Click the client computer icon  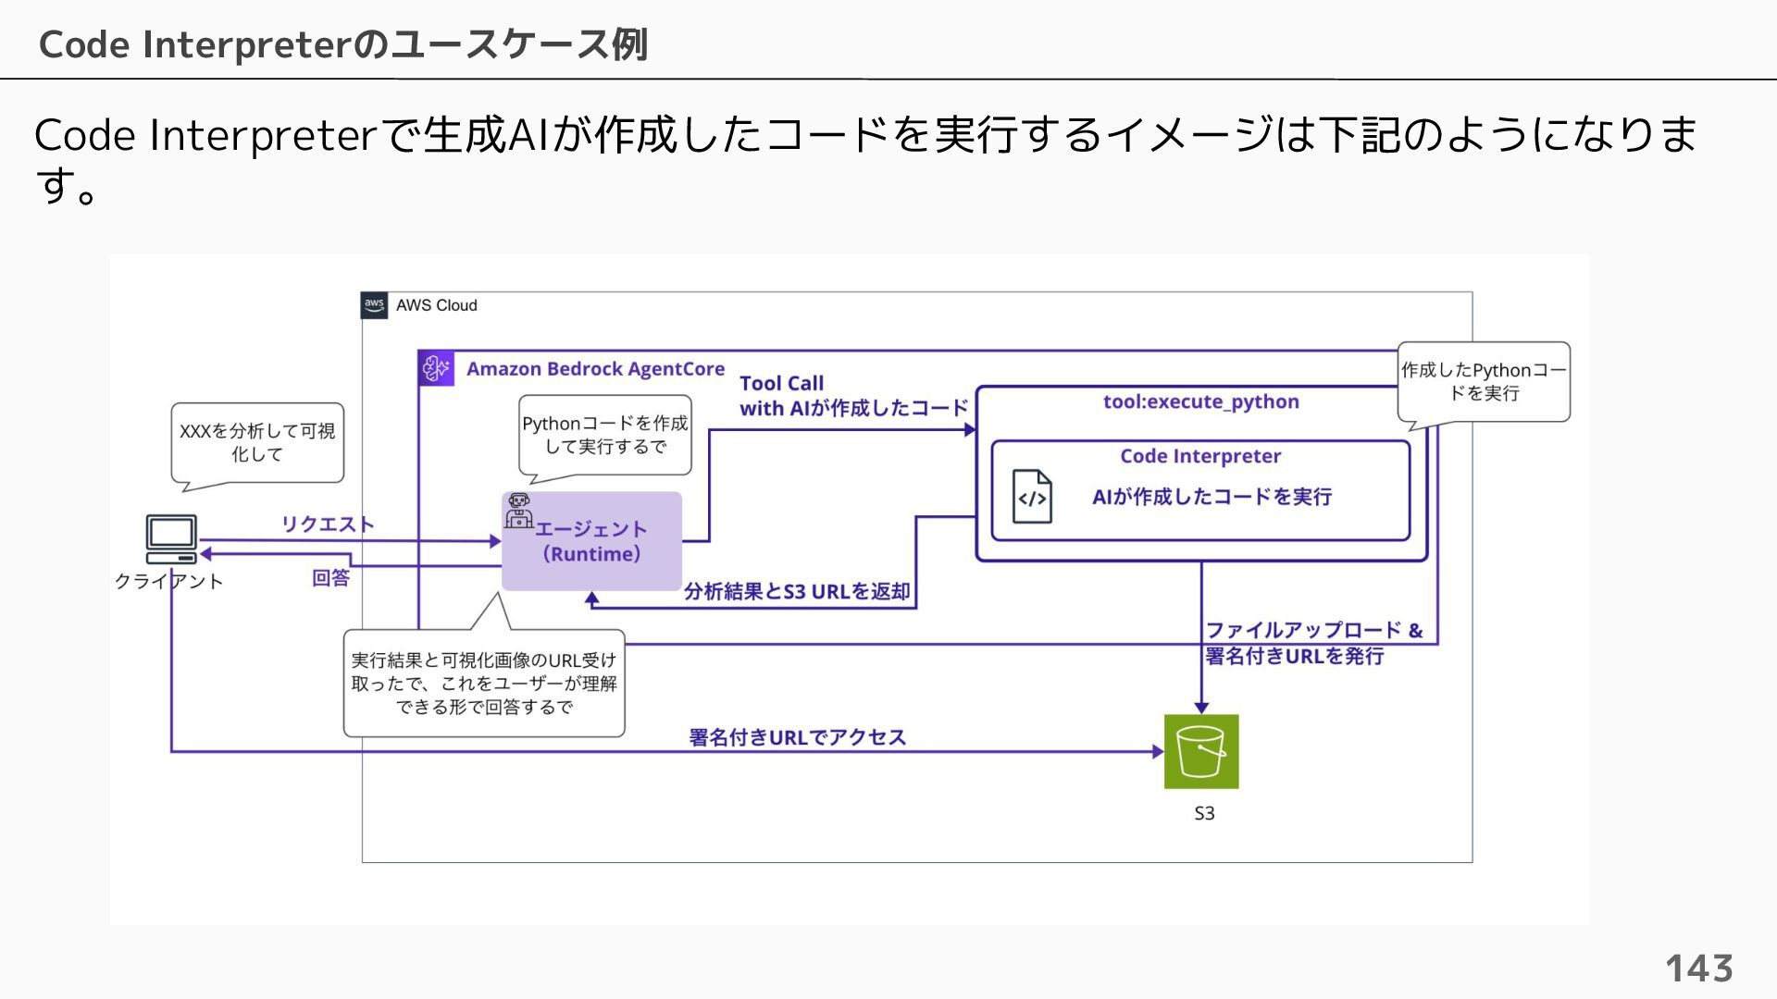pos(171,538)
